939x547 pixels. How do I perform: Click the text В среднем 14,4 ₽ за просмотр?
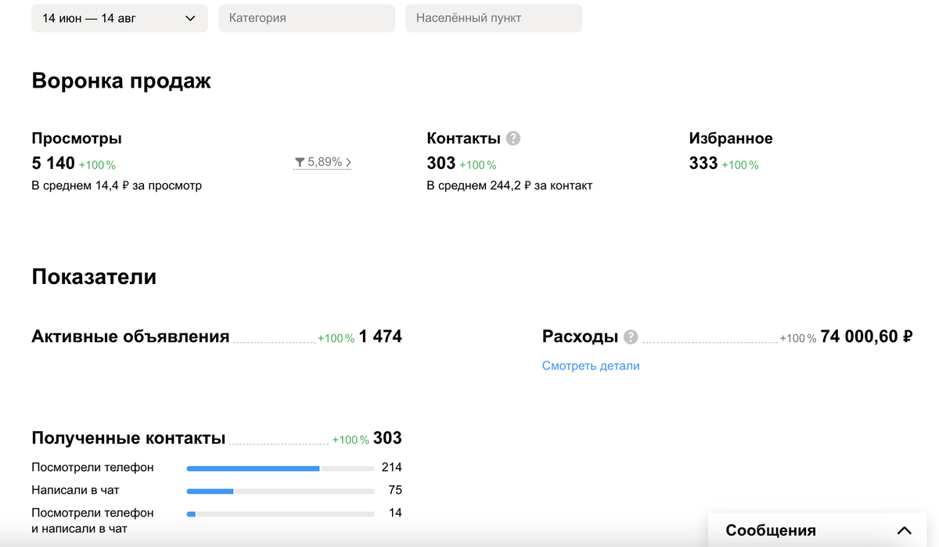tap(117, 185)
